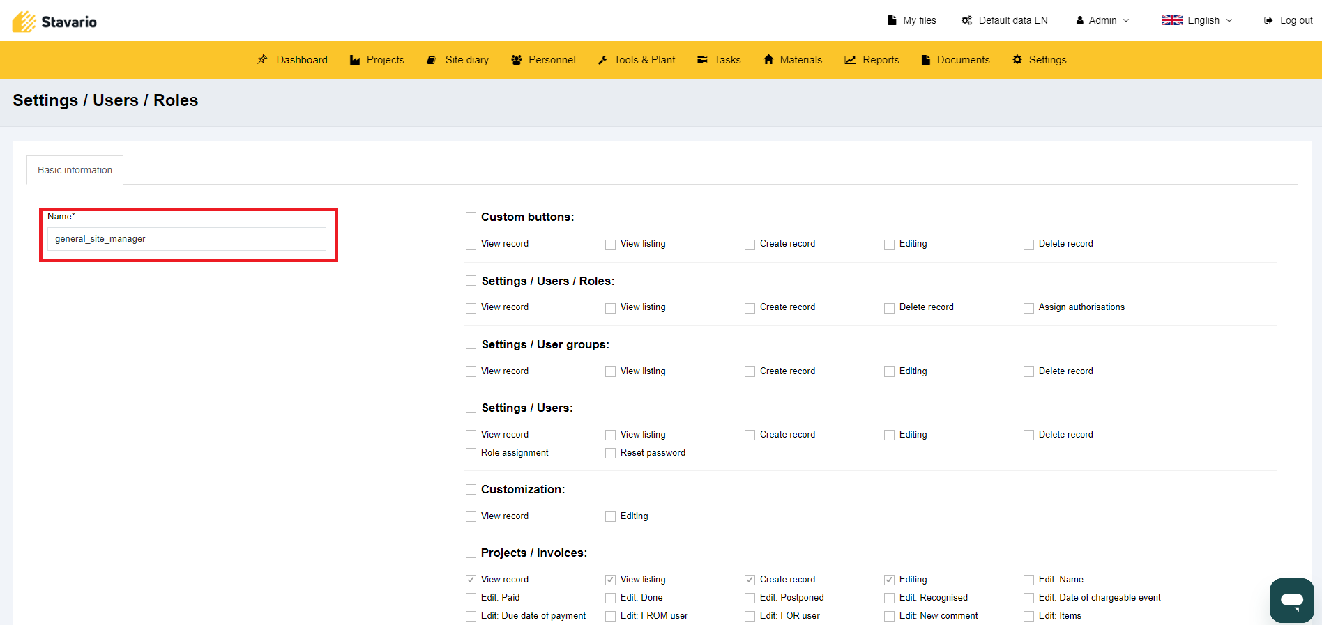Image resolution: width=1322 pixels, height=625 pixels.
Task: Click the Documents file icon
Action: (926, 60)
